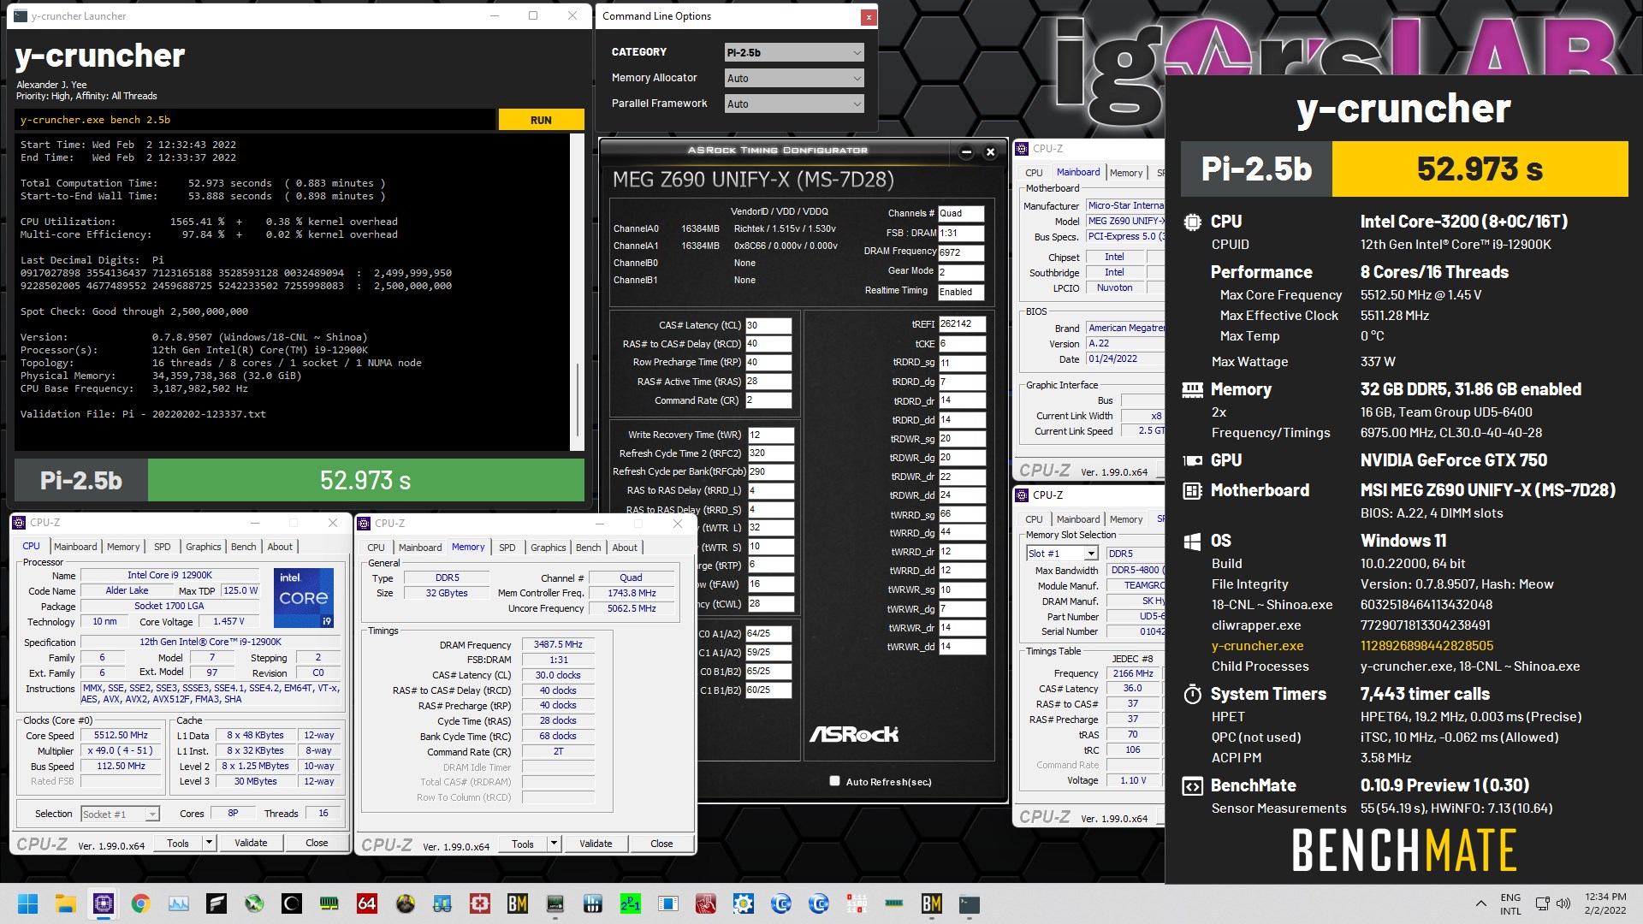Viewport: 1643px width, 924px height.
Task: Click Validate in CPU-Z memory timings window
Action: coord(596,844)
